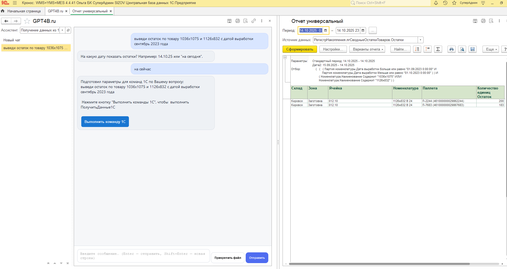The width and height of the screenshot is (507, 269).
Task: Click the back navigation arrow
Action: coord(6,21)
